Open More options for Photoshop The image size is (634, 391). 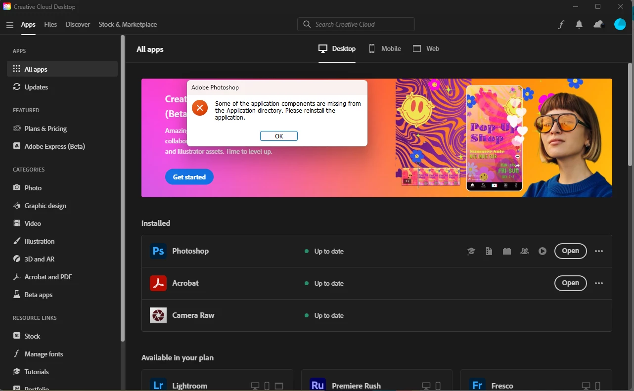click(599, 251)
